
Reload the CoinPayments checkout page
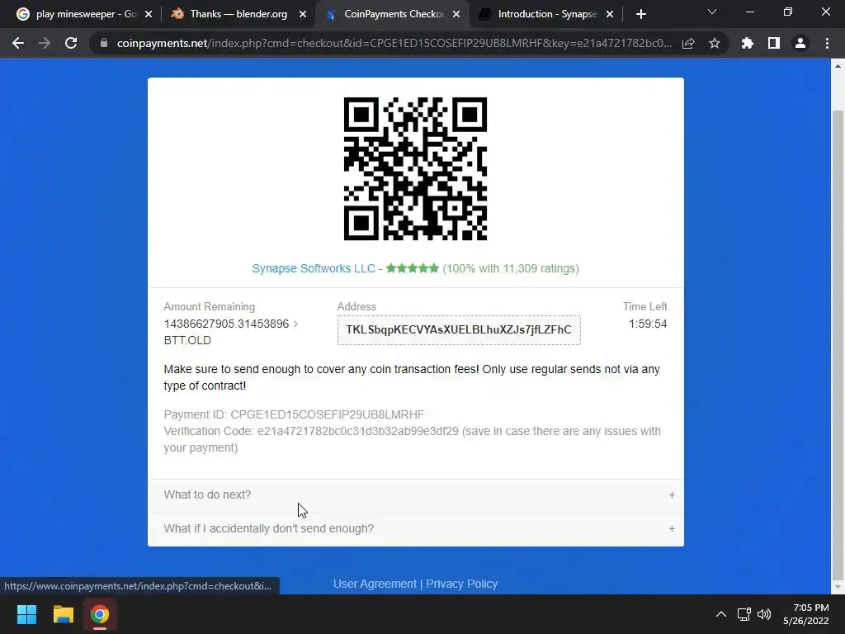[71, 43]
